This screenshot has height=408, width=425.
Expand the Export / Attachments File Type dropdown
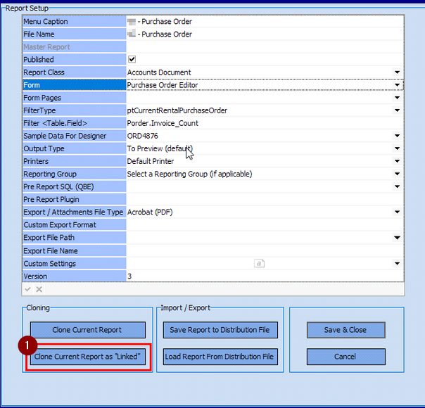[397, 212]
